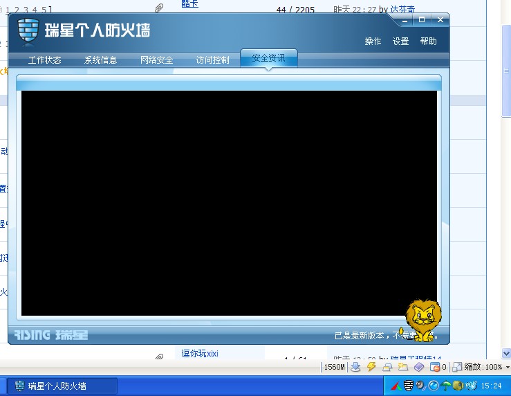Click the system clock 15:24
511x396 pixels.
coord(491,386)
